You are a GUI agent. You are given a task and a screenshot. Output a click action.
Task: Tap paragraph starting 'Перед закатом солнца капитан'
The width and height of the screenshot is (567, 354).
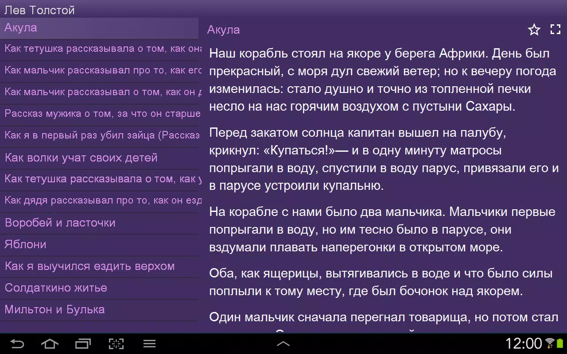pyautogui.click(x=384, y=159)
